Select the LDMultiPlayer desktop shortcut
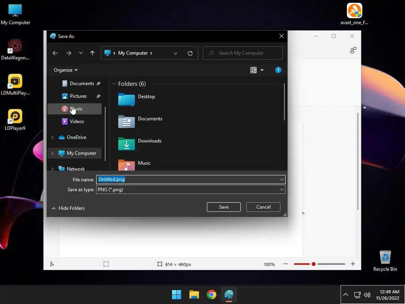 (15, 84)
